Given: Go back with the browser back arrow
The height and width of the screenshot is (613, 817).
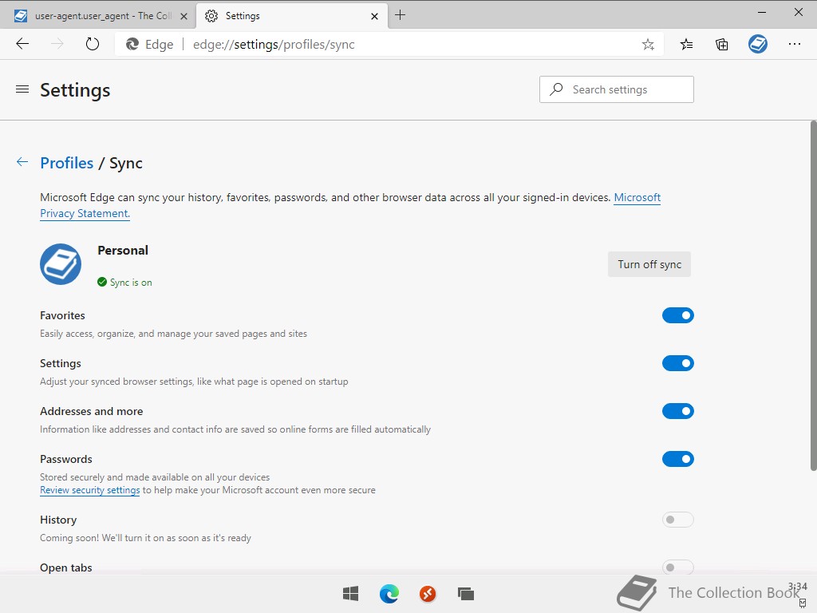Looking at the screenshot, I should (x=22, y=44).
